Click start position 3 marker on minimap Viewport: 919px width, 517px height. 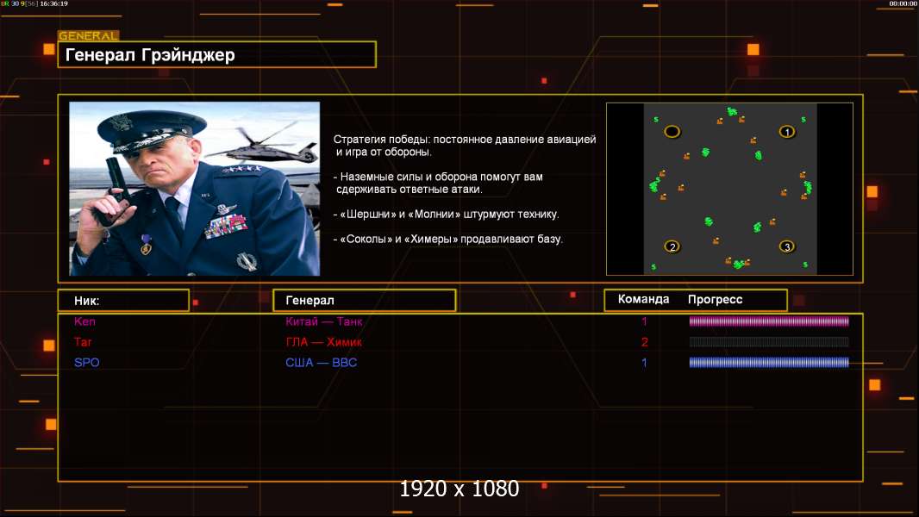(786, 246)
